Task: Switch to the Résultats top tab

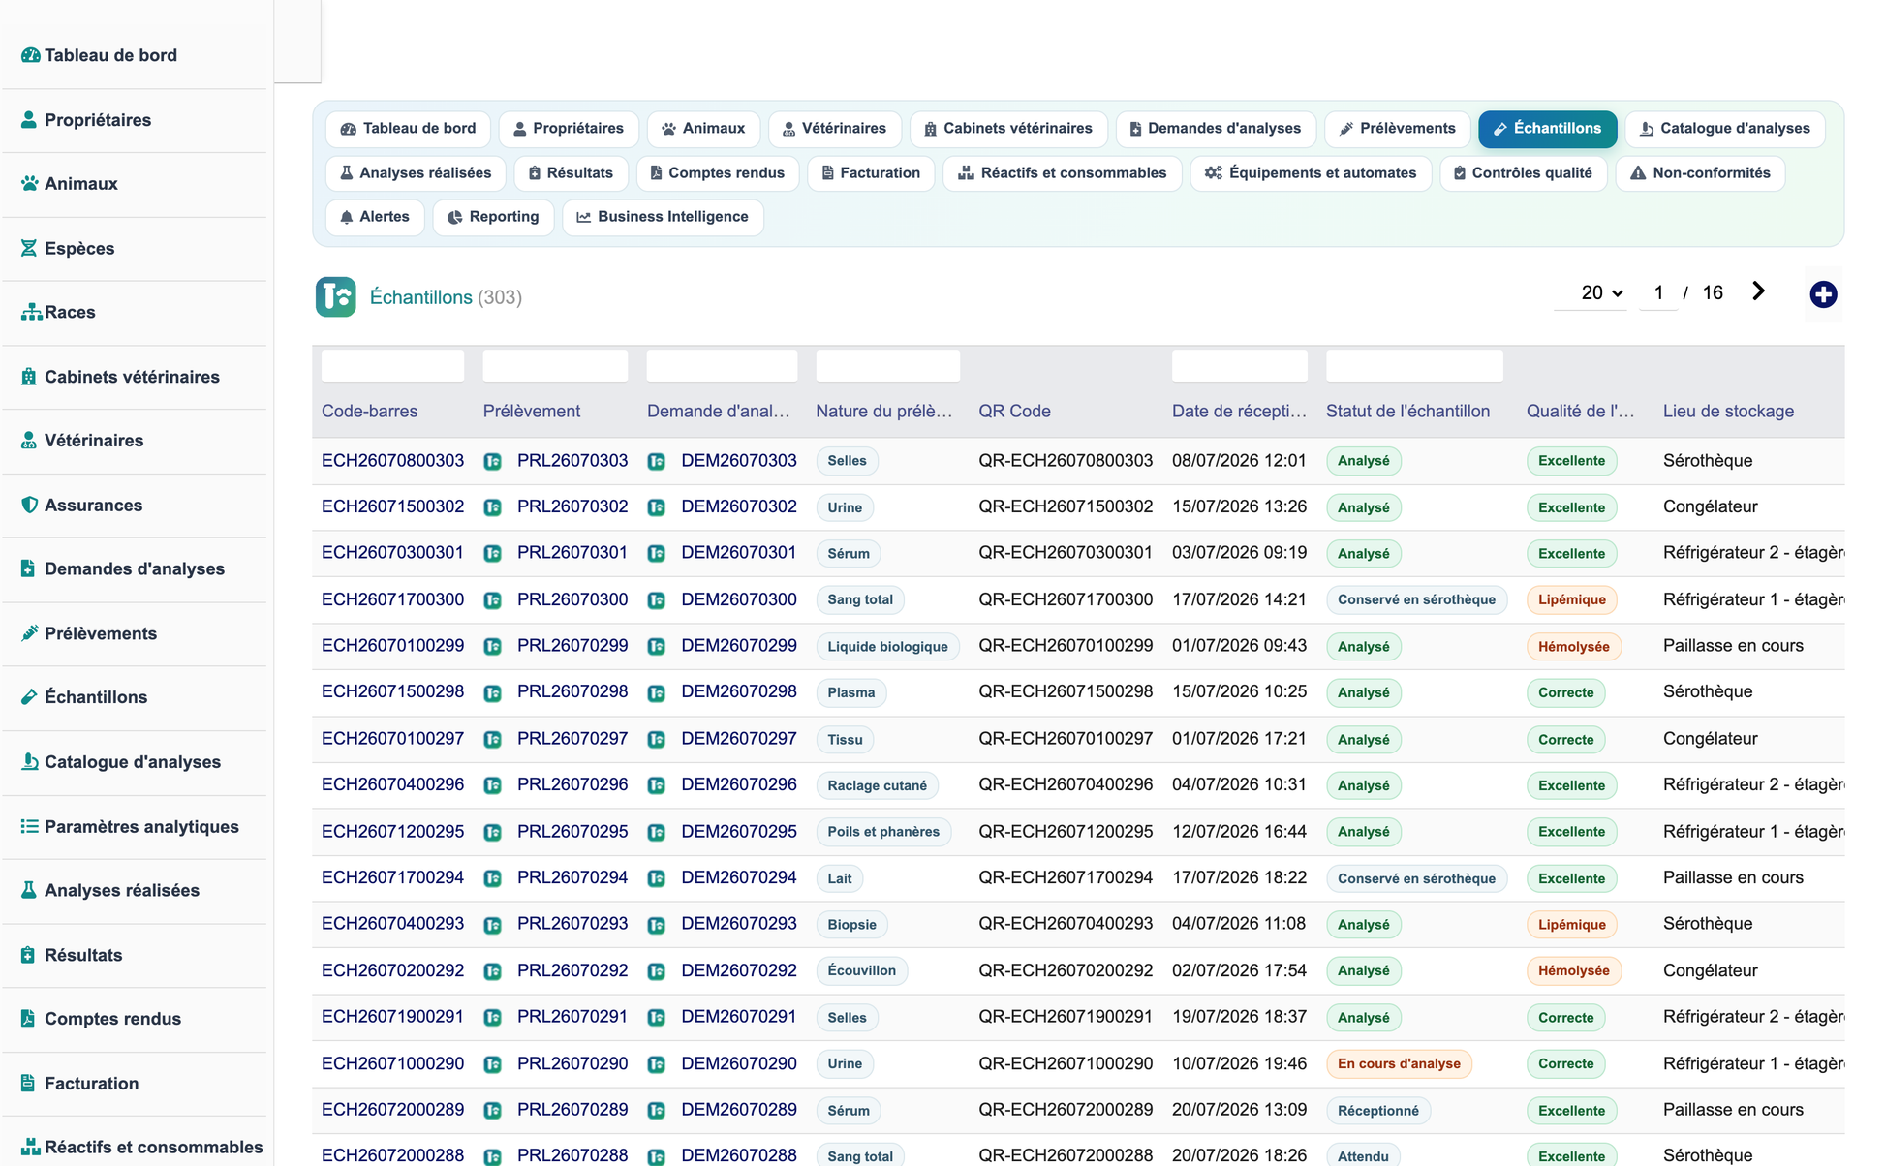Action: 571,173
